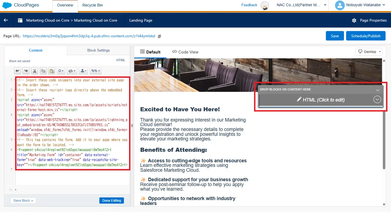Image resolution: width=391 pixels, height=219 pixels.
Task: Open the code snippet </> dropdown
Action: [72, 70]
